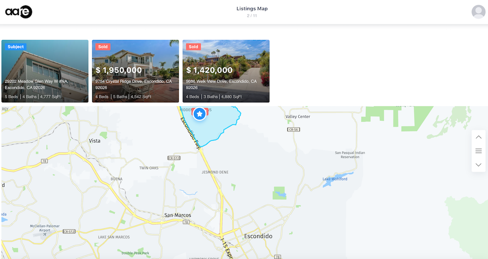Click the blue star subject map marker
The width and height of the screenshot is (488, 259).
point(200,114)
